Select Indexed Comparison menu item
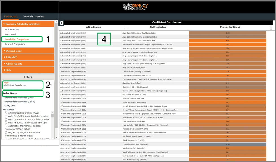 point(15,44)
